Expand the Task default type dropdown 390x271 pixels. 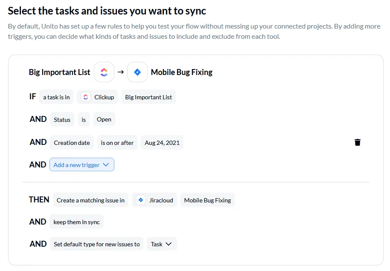pos(162,244)
